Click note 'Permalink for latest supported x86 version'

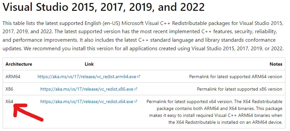pyautogui.click(x=240, y=89)
